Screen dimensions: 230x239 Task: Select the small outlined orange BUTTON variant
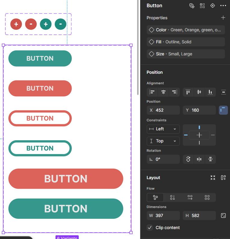[40, 118]
